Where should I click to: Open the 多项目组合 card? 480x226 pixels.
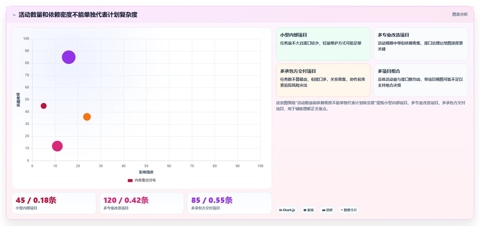(421, 80)
